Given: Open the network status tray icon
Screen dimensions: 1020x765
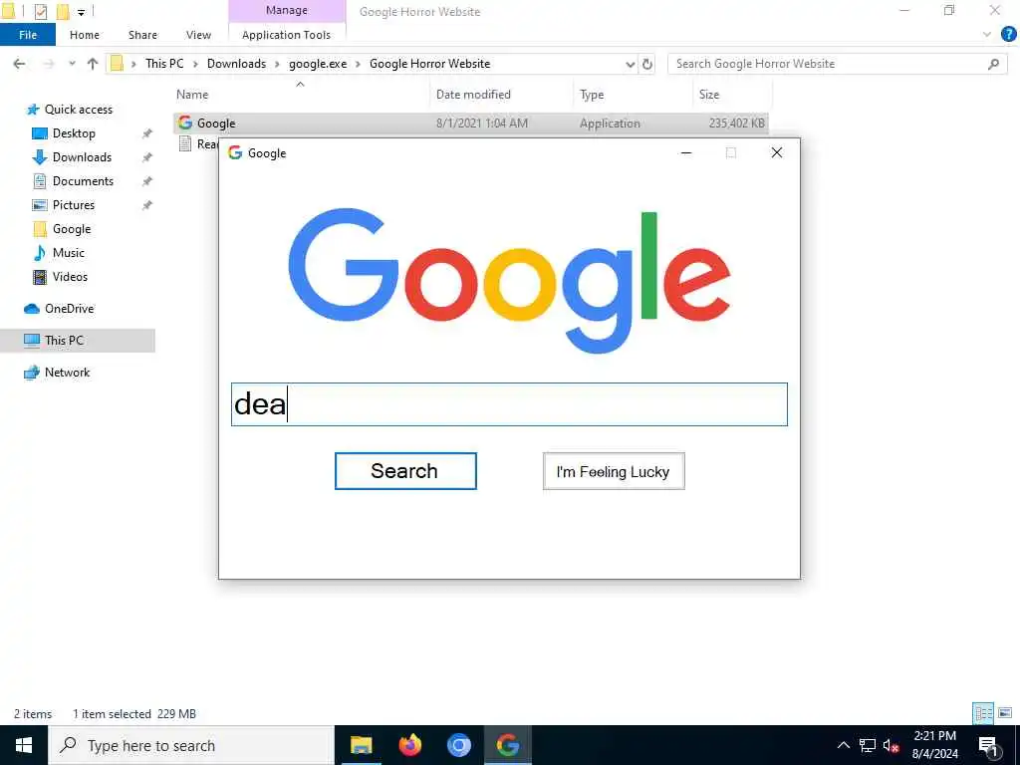Looking at the screenshot, I should tap(868, 745).
